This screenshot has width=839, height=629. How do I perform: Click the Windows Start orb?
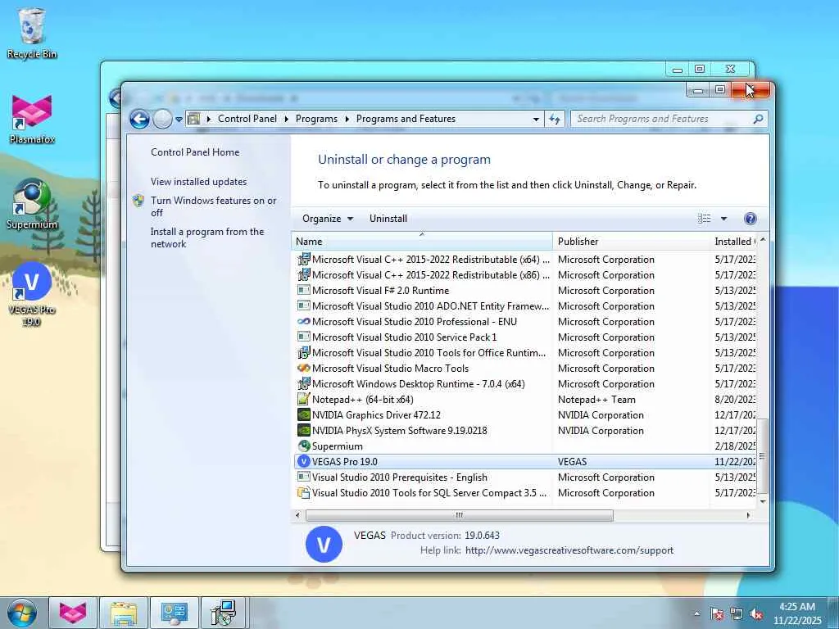pyautogui.click(x=22, y=613)
